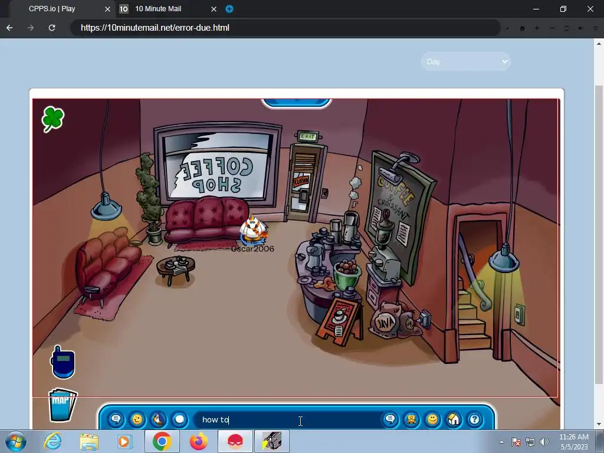Go forward to the next page

click(x=31, y=28)
